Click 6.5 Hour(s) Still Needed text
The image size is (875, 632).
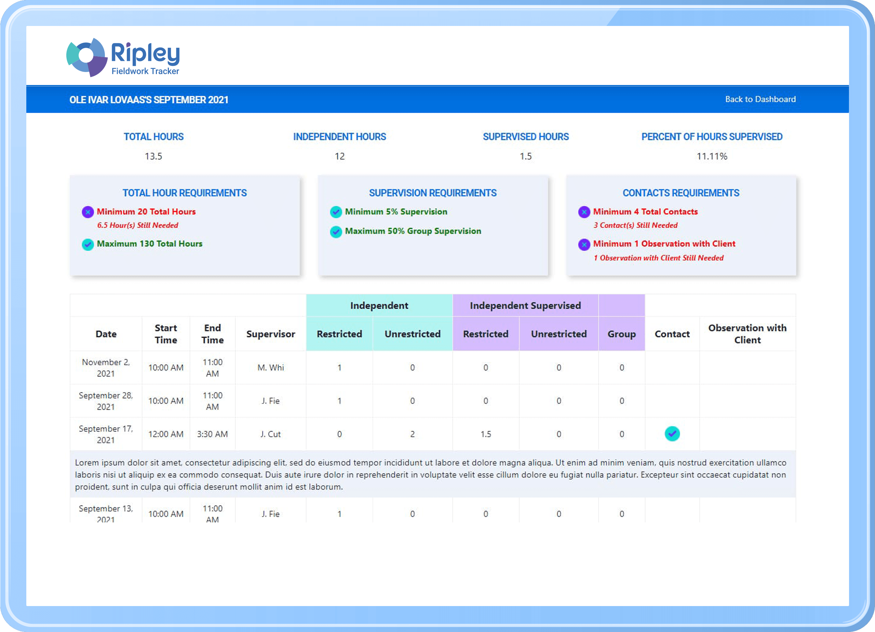coord(138,225)
